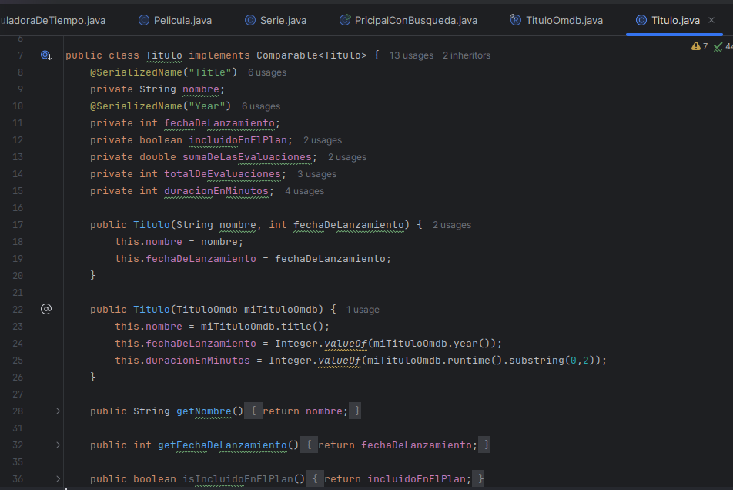Switch to the partially hidden ...uladoraDeTiempo.java tab

[53, 20]
